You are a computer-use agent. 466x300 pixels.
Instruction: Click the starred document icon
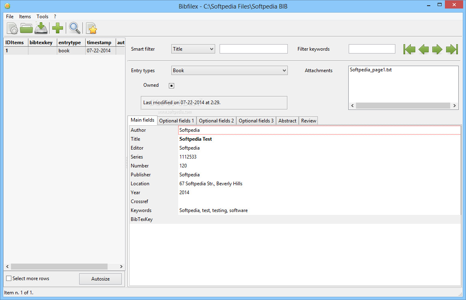point(92,28)
